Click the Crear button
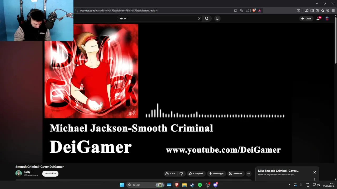 point(306,18)
